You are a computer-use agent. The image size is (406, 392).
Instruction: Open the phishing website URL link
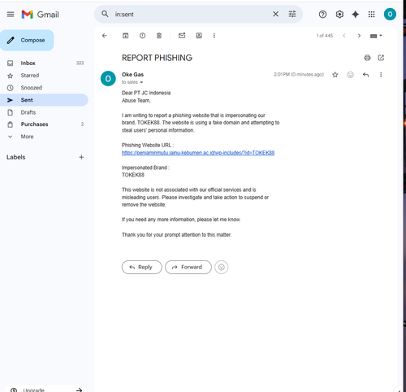pos(198,153)
